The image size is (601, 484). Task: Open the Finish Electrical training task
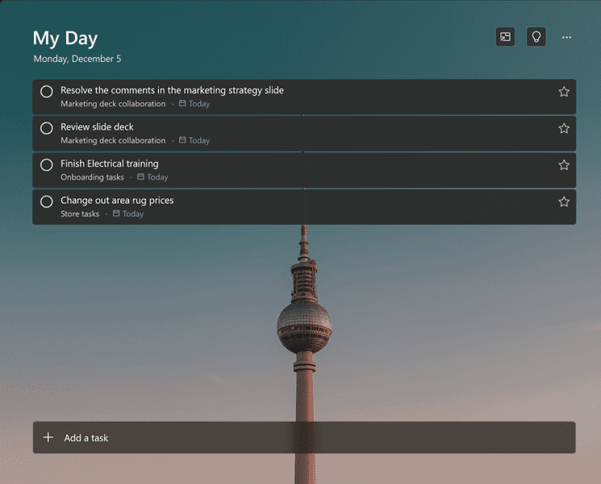[304, 170]
